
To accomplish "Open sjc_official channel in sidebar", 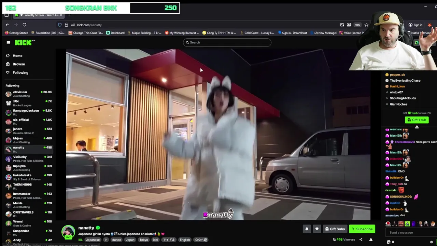I will 29,121.
